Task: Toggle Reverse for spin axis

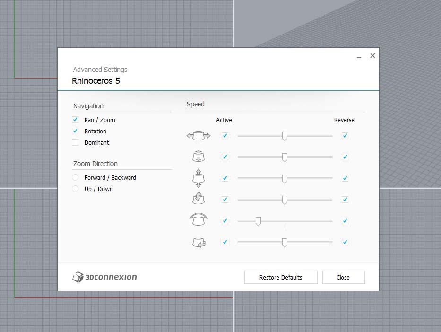Action: 345,242
